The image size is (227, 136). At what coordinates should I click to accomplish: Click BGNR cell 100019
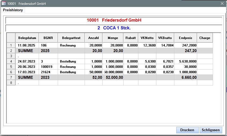[x=48, y=67]
